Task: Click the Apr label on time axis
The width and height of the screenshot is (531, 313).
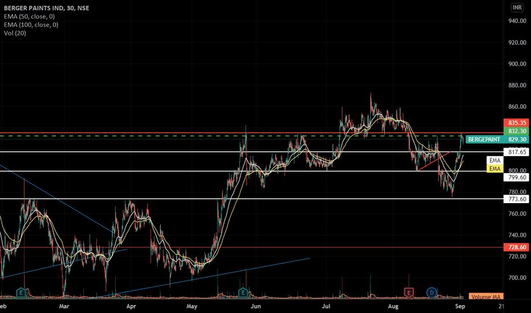Action: click(131, 306)
